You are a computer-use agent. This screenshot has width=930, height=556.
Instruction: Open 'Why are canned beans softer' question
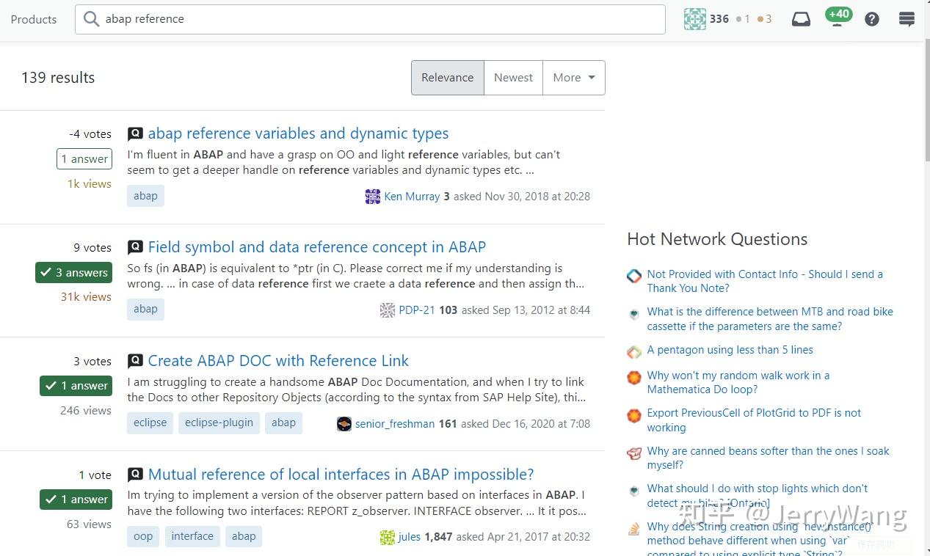point(768,458)
